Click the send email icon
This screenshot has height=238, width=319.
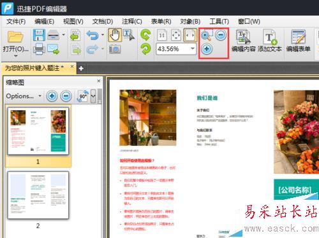53,49
